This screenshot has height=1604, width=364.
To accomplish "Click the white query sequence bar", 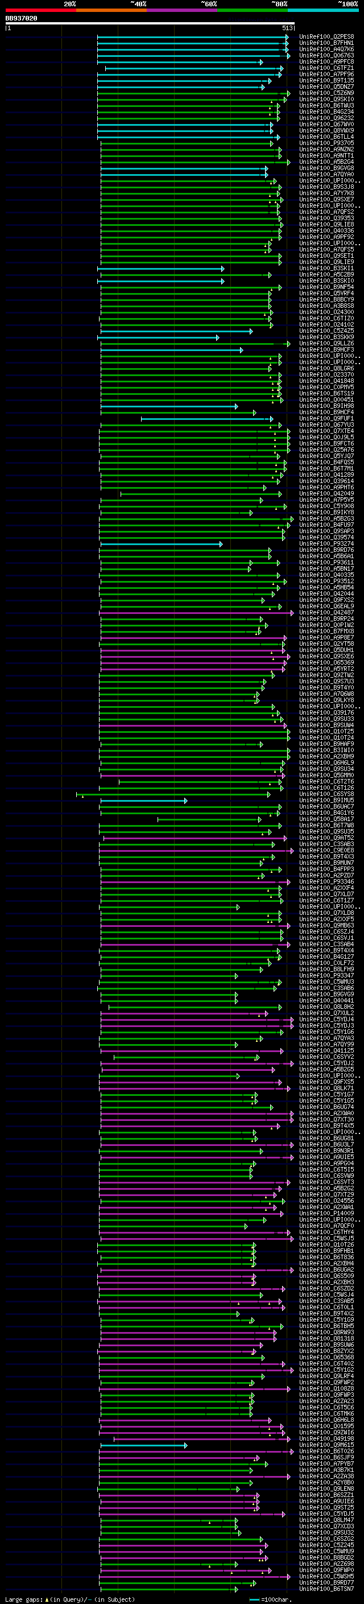I will [150, 24].
